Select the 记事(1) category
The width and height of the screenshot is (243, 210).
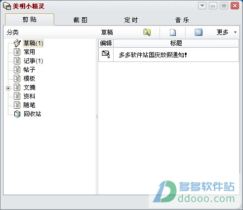click(33, 61)
